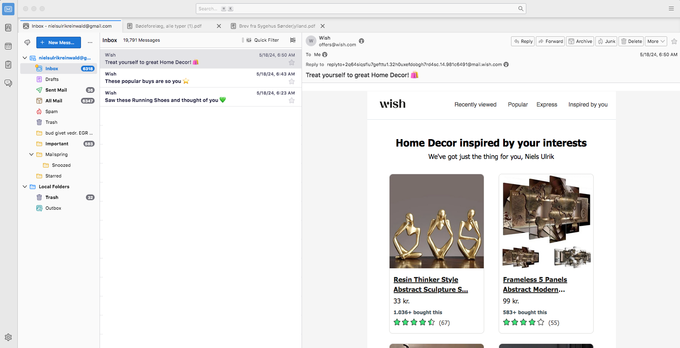Open the Tasks icon in left sidebar

coord(8,65)
